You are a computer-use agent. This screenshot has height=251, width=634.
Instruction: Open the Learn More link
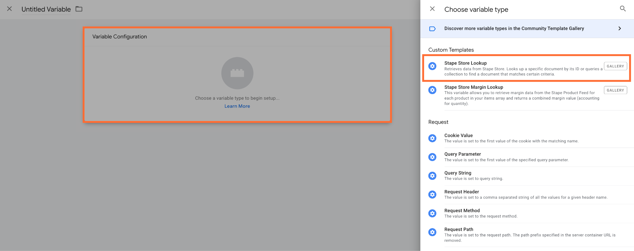click(237, 106)
